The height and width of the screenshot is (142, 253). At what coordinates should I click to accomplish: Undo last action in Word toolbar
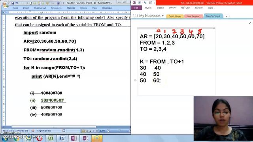point(16,3)
